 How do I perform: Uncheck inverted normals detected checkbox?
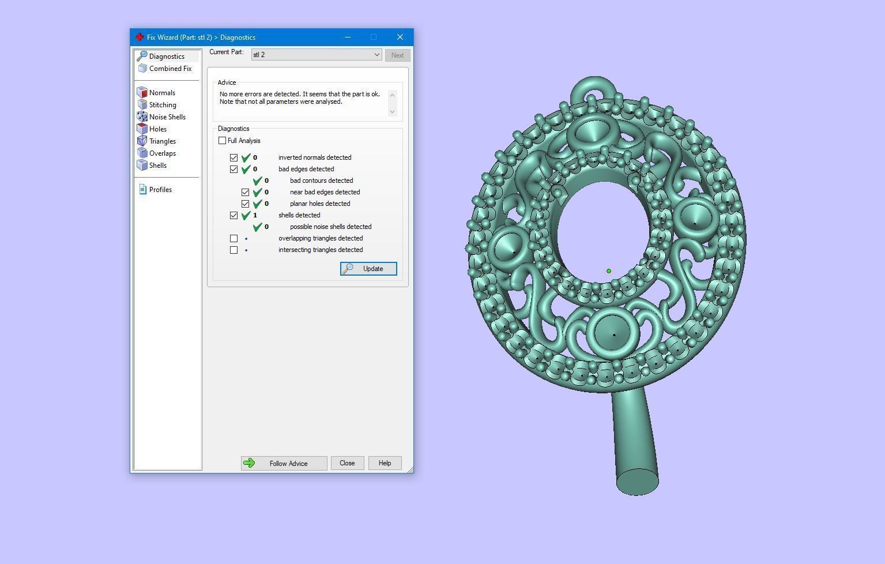tap(234, 157)
